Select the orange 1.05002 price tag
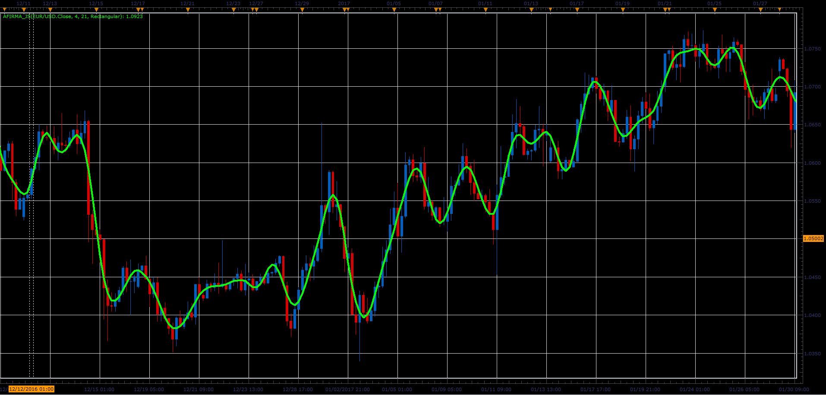This screenshot has height=395, width=826. click(x=813, y=238)
